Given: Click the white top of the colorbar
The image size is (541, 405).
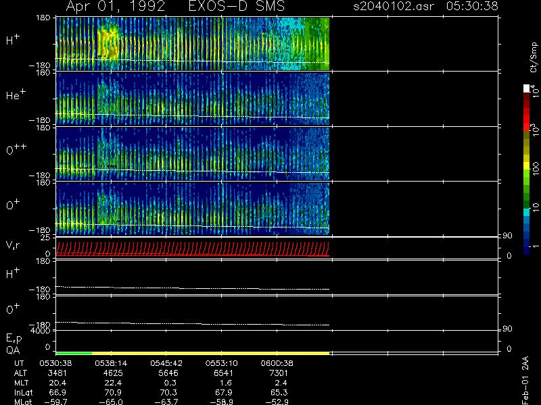Looking at the screenshot, I should click(527, 88).
